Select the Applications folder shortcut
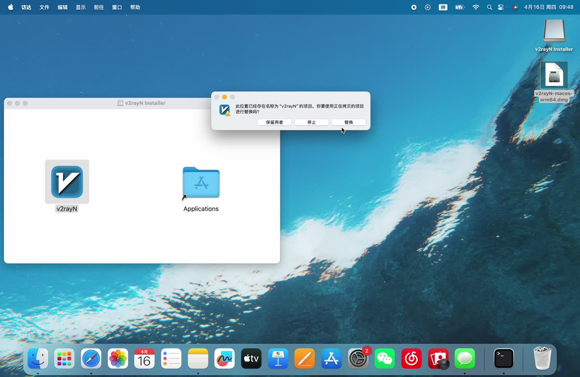Screen dimensions: 580x377 click(201, 183)
